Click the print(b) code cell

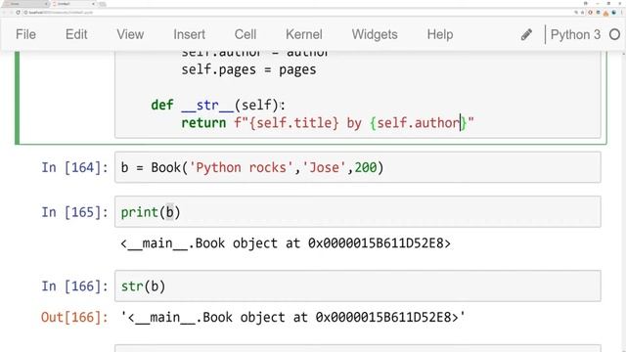point(357,212)
